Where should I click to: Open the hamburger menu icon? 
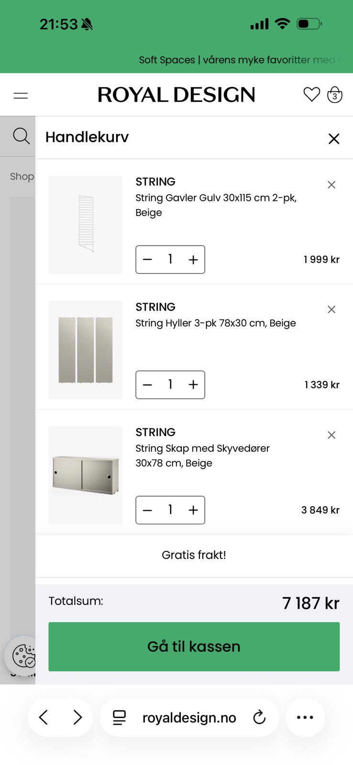pos(21,95)
